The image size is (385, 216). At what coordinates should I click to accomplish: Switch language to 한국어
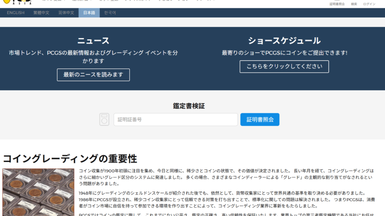click(110, 13)
